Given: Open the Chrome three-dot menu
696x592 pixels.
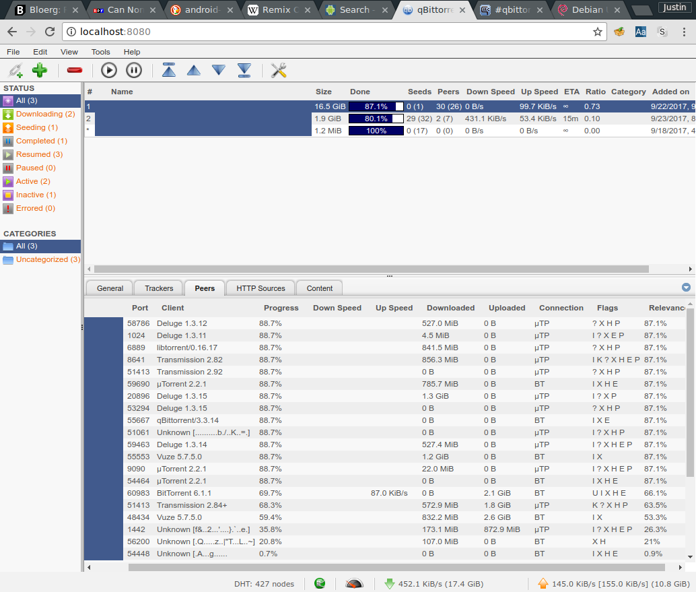Looking at the screenshot, I should pyautogui.click(x=684, y=32).
